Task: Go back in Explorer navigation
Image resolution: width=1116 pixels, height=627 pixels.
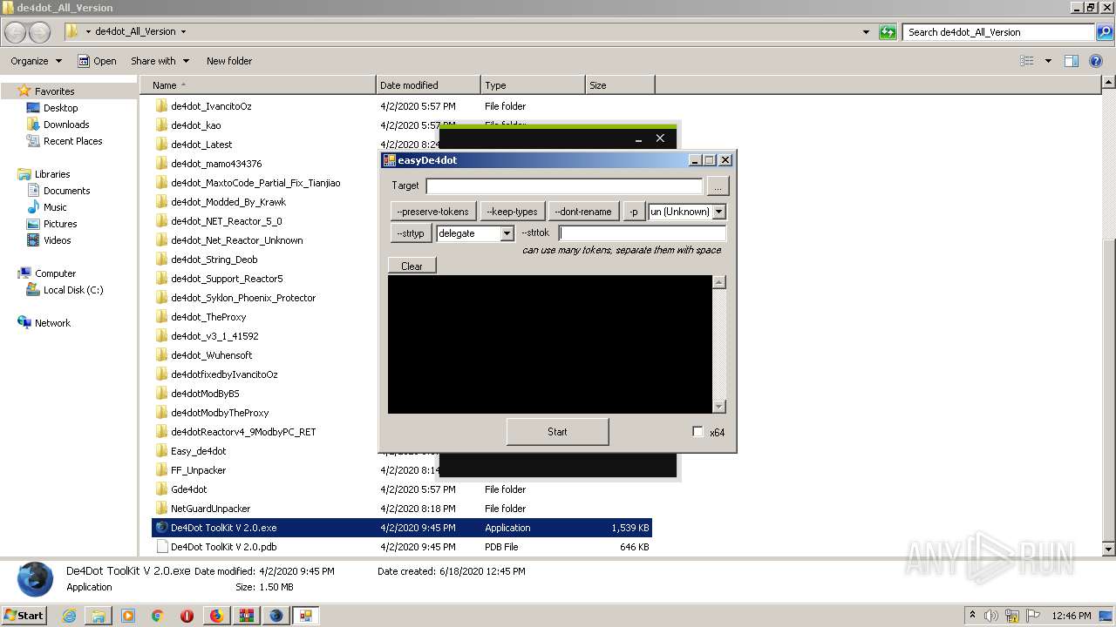Action: pos(16,32)
